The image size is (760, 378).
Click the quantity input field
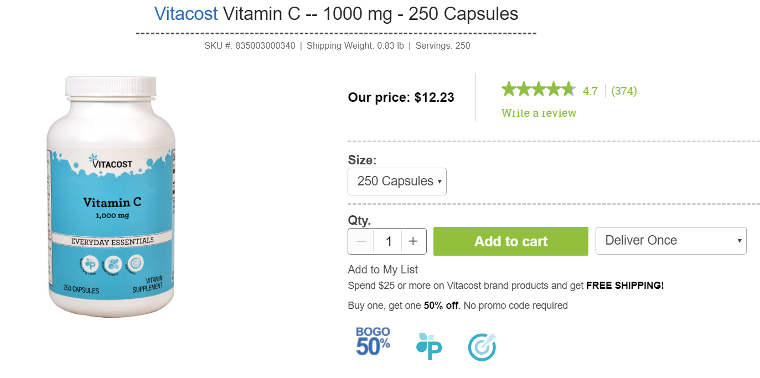pyautogui.click(x=389, y=241)
